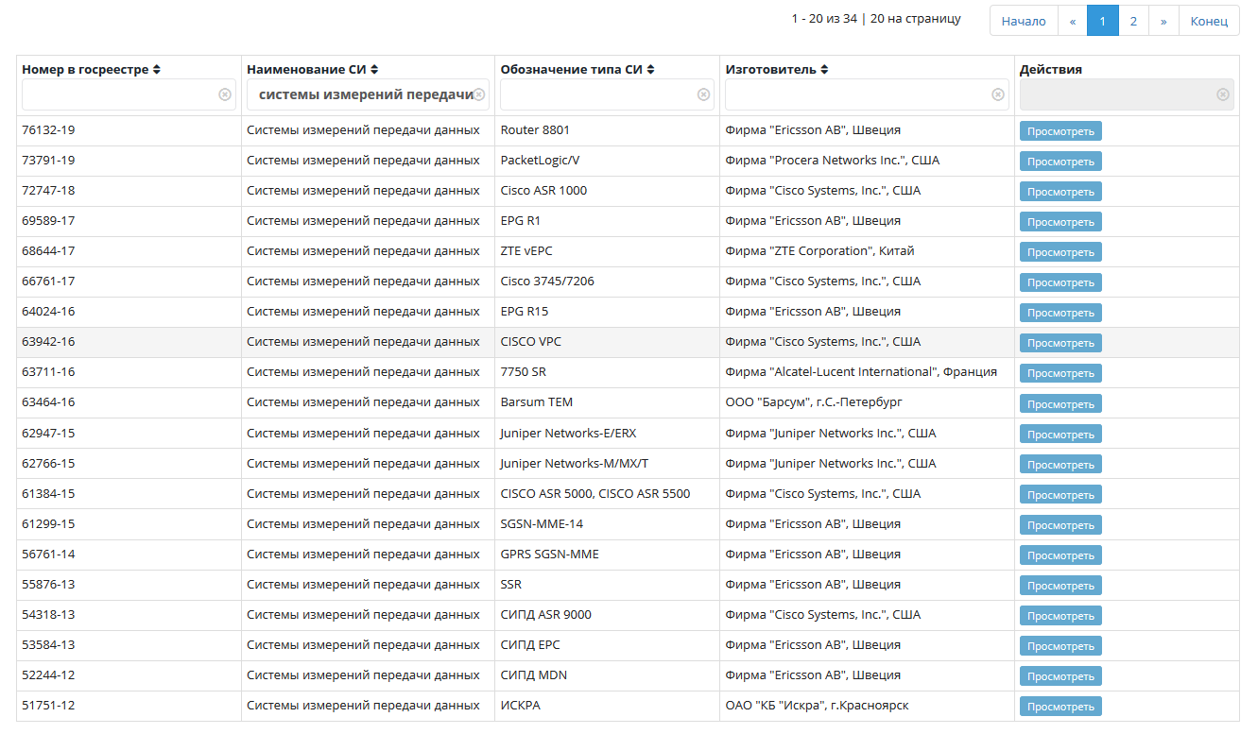1258x734 pixels.
Task: Go to previous page with « arrow
Action: tap(1072, 21)
